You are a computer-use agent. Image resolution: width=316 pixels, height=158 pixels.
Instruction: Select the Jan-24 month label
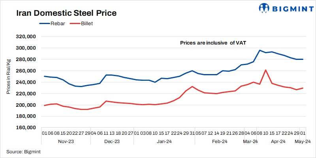tap(163, 141)
